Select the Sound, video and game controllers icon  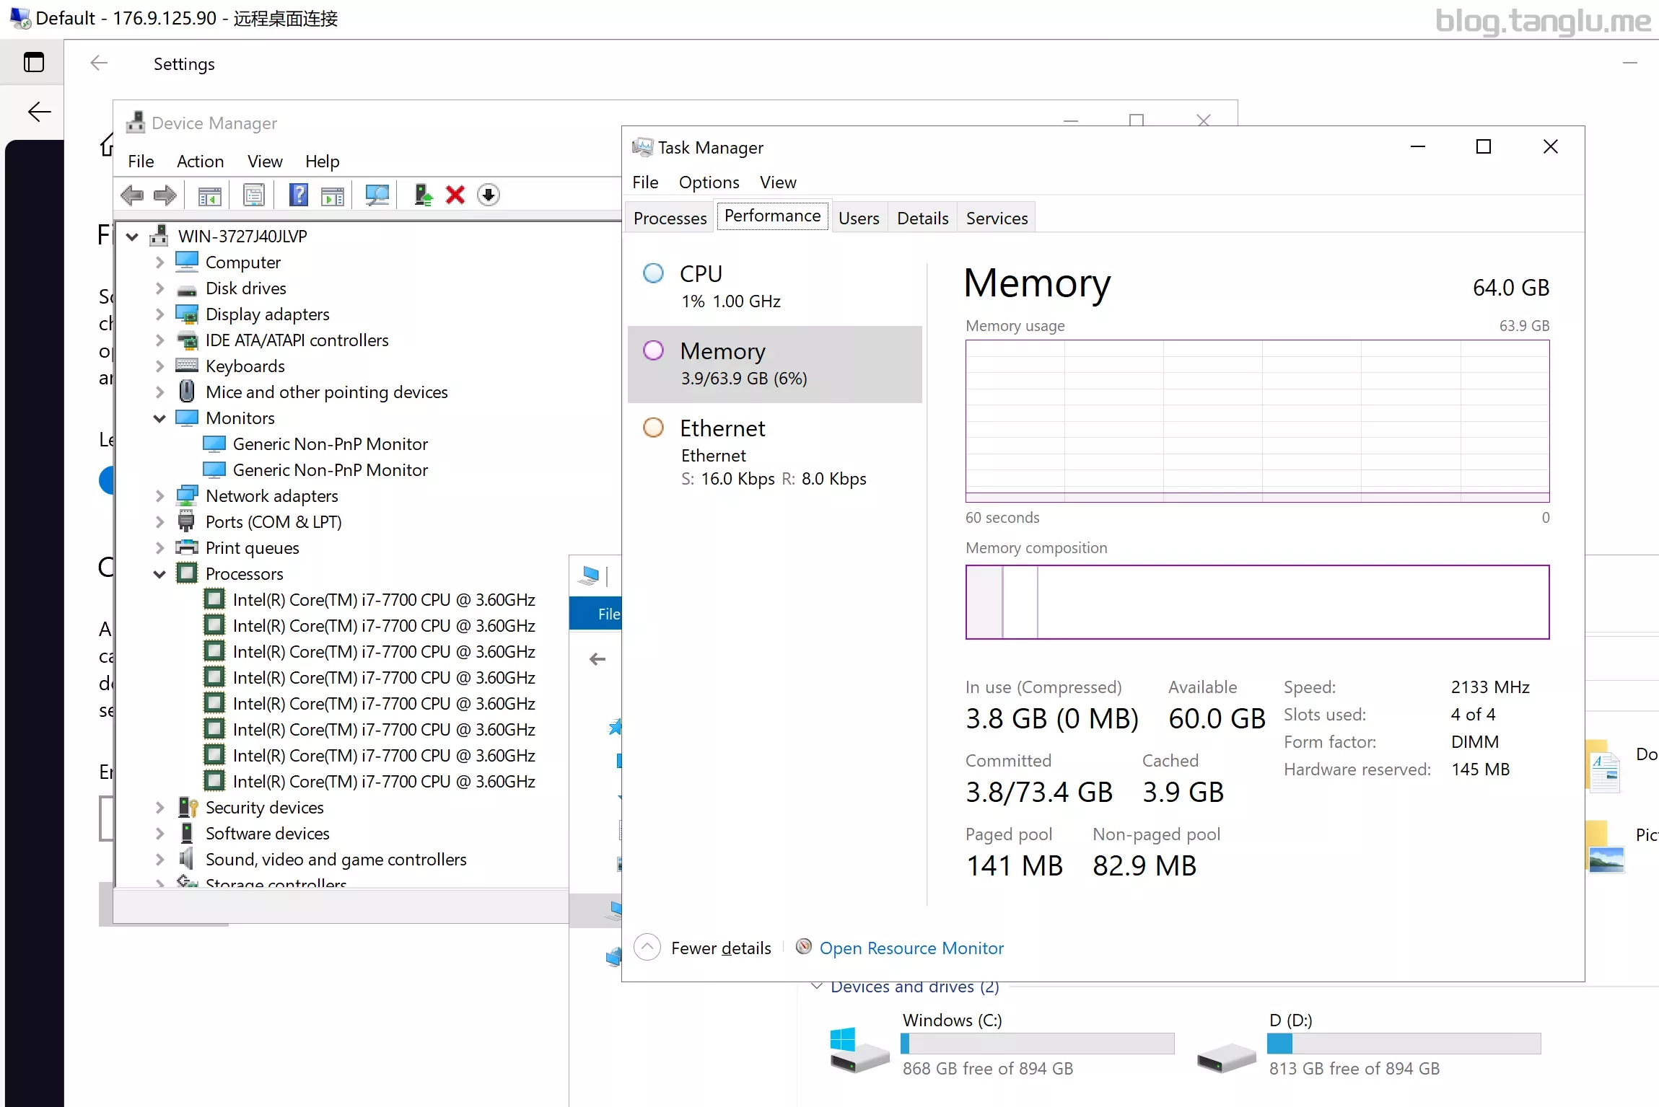(x=187, y=859)
